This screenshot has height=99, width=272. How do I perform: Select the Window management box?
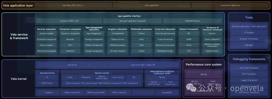(94, 45)
